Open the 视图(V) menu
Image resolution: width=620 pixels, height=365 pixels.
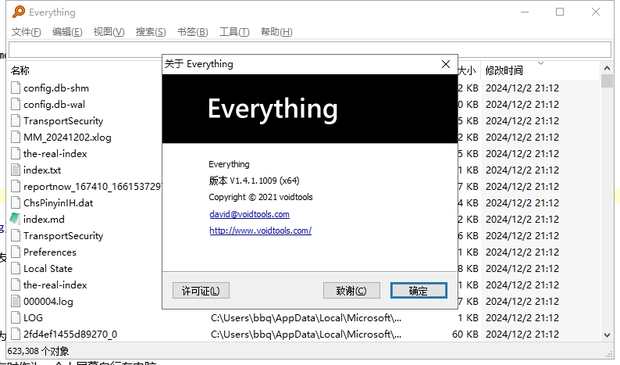[x=109, y=32]
